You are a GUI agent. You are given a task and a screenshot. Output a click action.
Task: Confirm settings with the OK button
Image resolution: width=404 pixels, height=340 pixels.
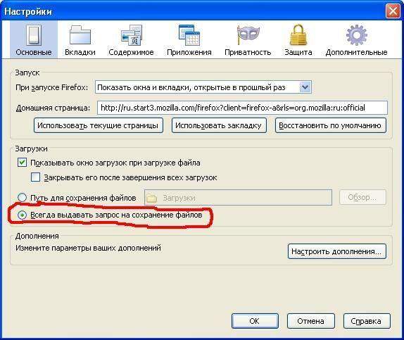pyautogui.click(x=255, y=321)
